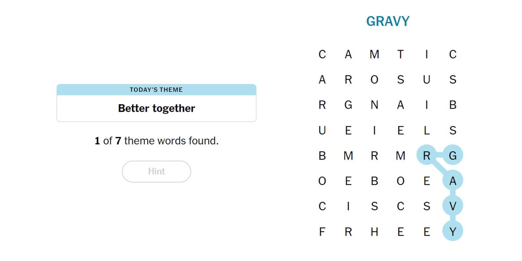Click the highlighted letter V
This screenshot has width=522, height=261.
coord(452,206)
